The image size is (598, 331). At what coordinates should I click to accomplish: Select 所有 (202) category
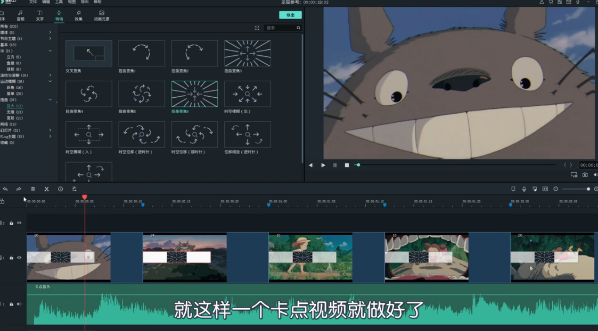(9, 26)
